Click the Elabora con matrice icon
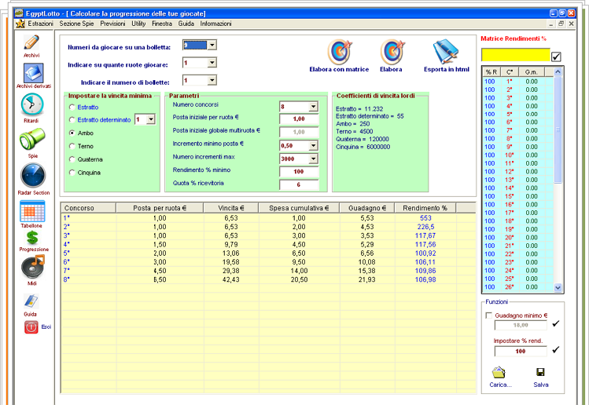 (x=339, y=53)
